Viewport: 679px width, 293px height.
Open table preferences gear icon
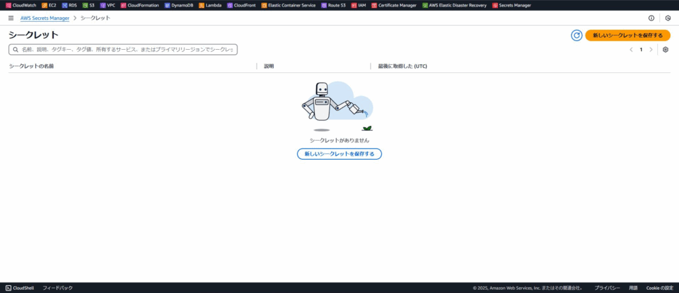point(666,50)
